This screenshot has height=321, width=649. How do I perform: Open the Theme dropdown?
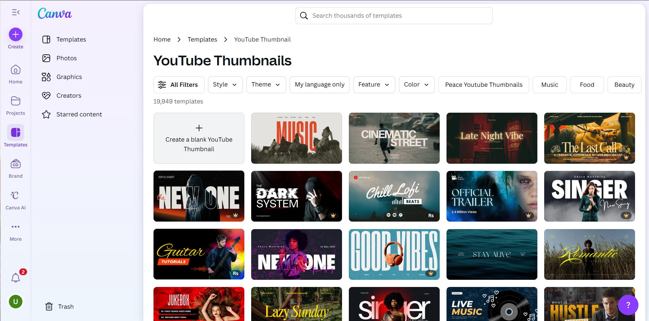click(266, 84)
